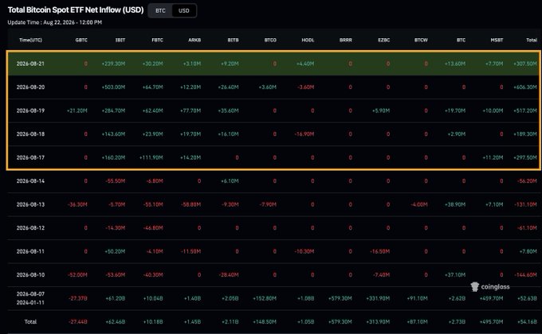
Task: Click the GBTC column header
Action: (x=81, y=40)
